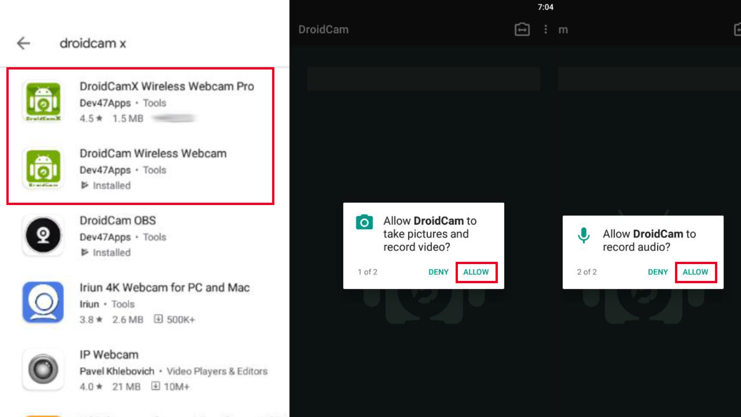Deny camera permission for DroidCam

pos(438,272)
